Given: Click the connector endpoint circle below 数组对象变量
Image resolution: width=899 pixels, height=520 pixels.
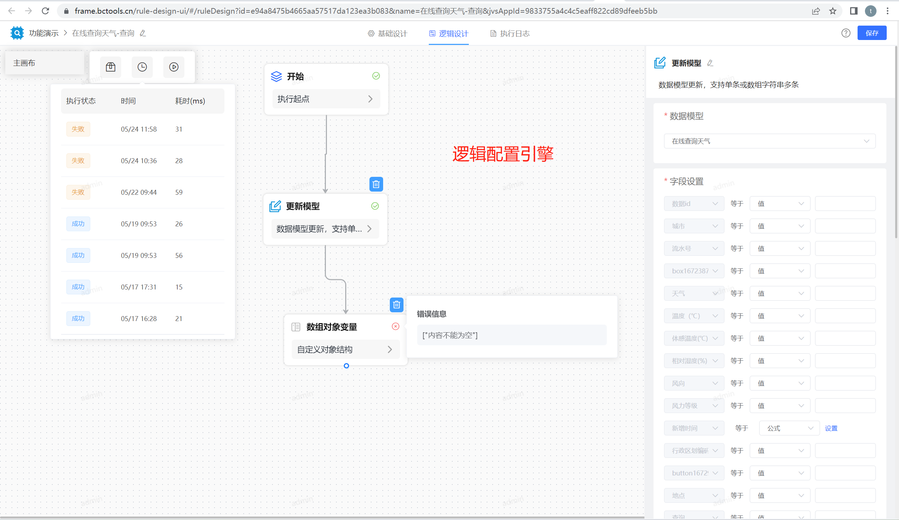Looking at the screenshot, I should point(346,366).
